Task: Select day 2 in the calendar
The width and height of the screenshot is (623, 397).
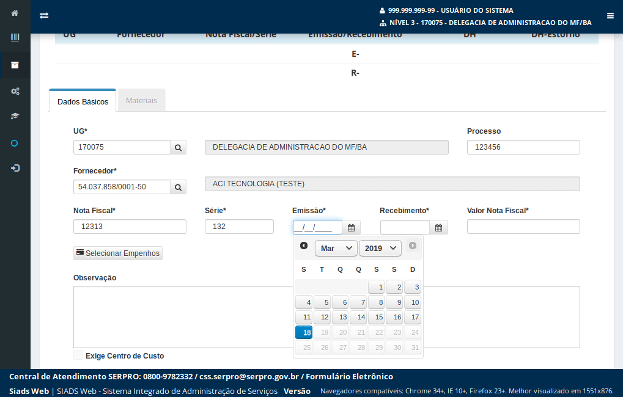Action: pos(394,287)
